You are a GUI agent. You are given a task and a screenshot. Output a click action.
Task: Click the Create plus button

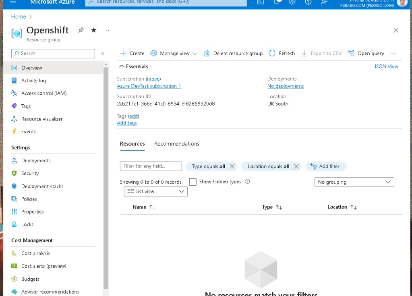coord(132,53)
